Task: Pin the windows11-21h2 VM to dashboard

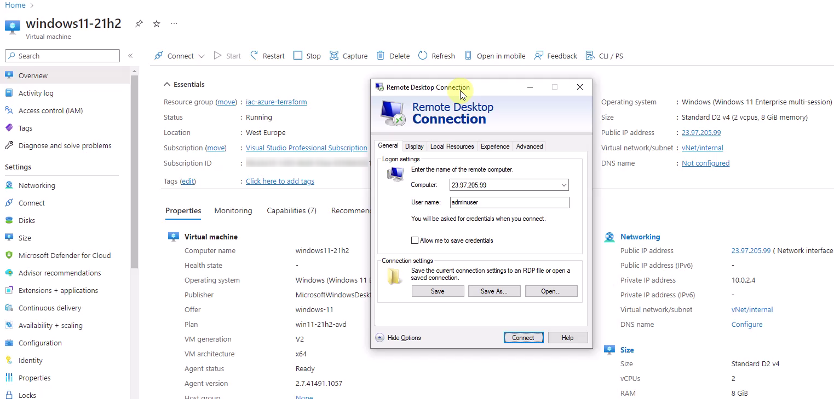Action: click(139, 24)
